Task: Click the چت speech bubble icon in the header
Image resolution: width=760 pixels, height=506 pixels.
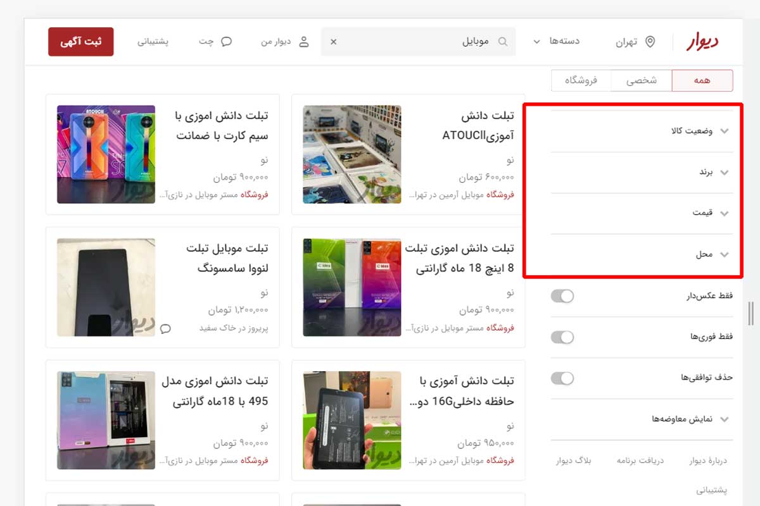Action: click(x=226, y=42)
